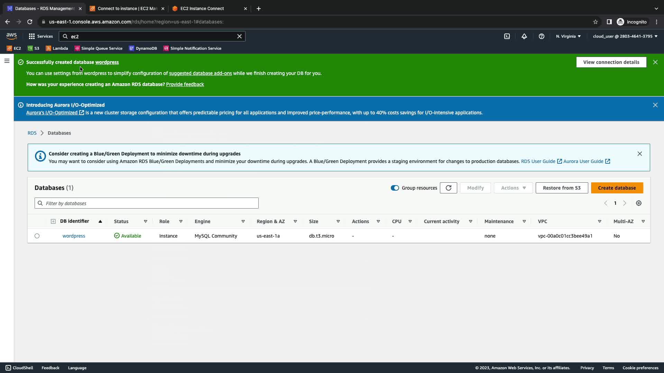This screenshot has height=373, width=664.
Task: Open the wordpress database link in table
Action: point(74,236)
